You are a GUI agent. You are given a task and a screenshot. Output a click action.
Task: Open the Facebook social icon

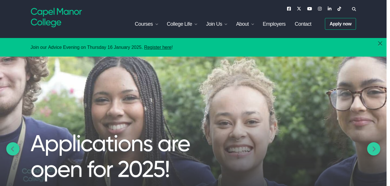point(289,9)
